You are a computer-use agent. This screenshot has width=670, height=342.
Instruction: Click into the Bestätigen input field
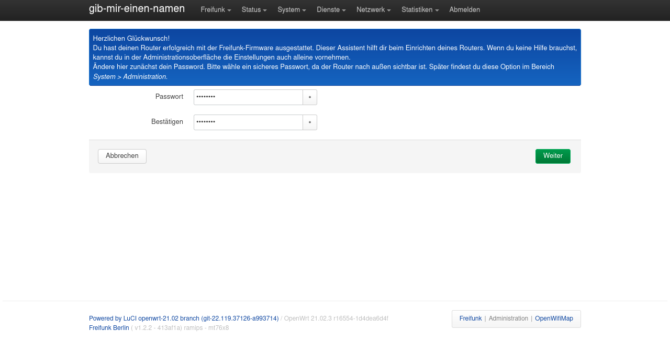click(x=248, y=122)
